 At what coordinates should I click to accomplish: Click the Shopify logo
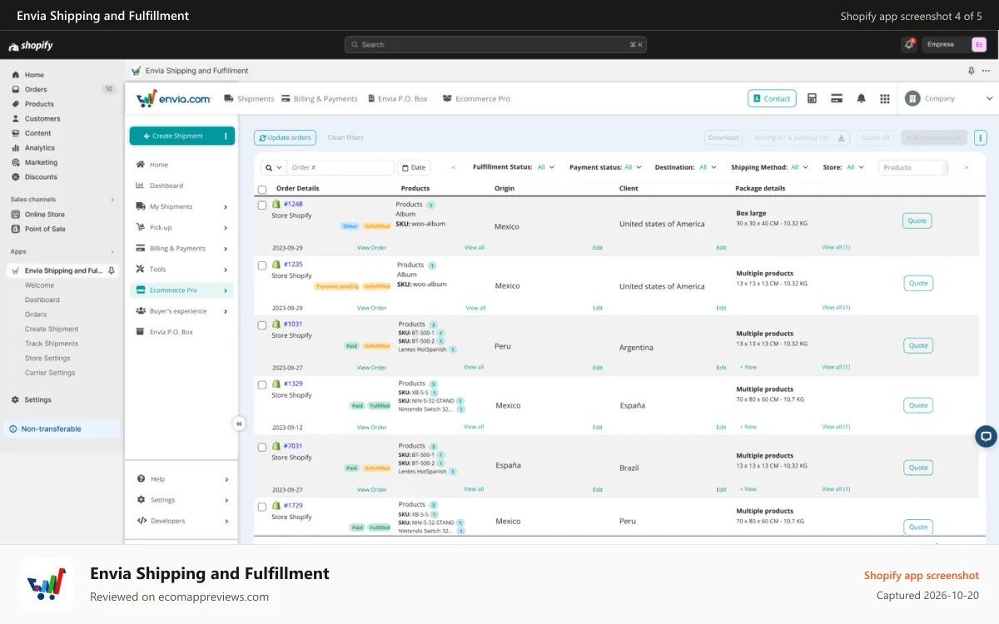(x=31, y=46)
